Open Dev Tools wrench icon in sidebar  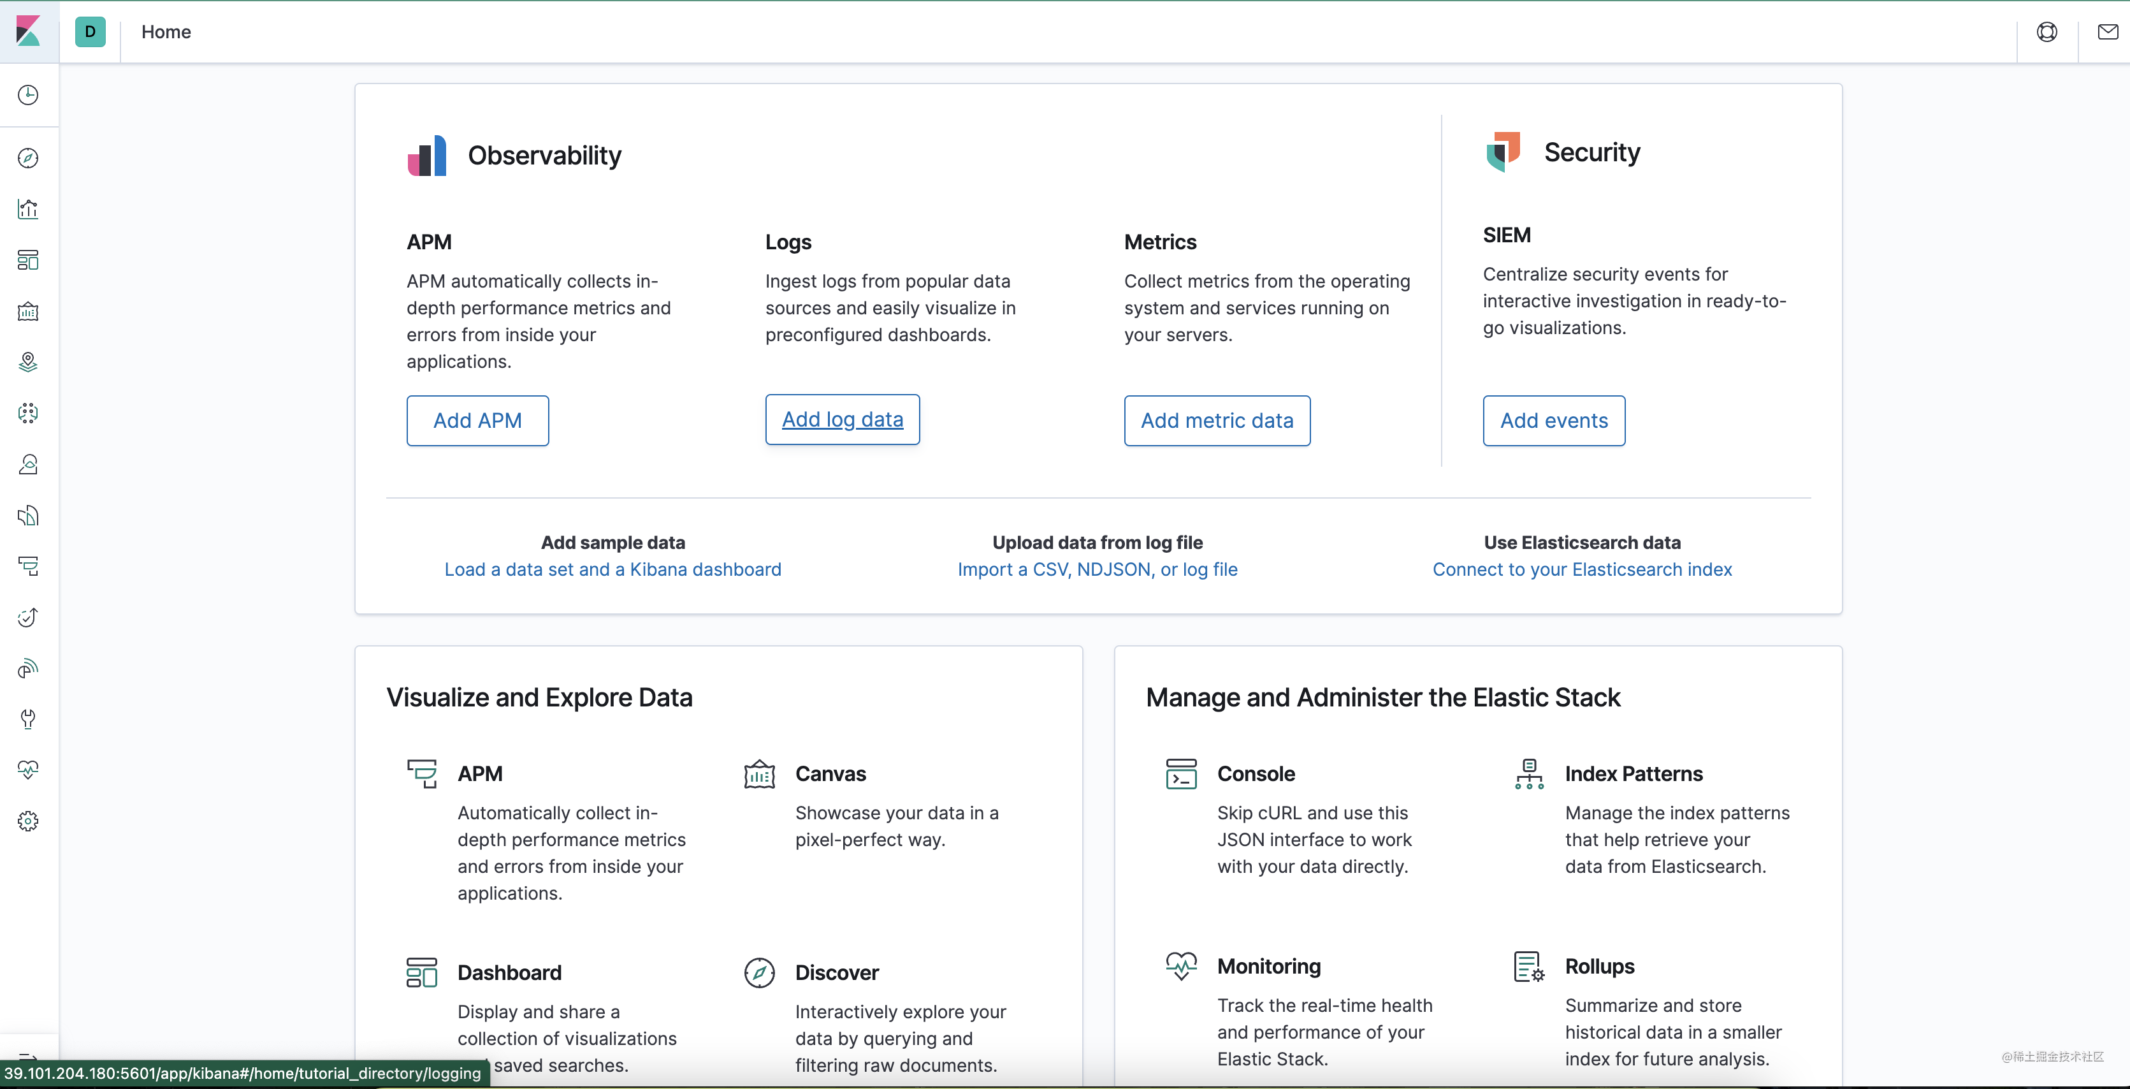(28, 719)
